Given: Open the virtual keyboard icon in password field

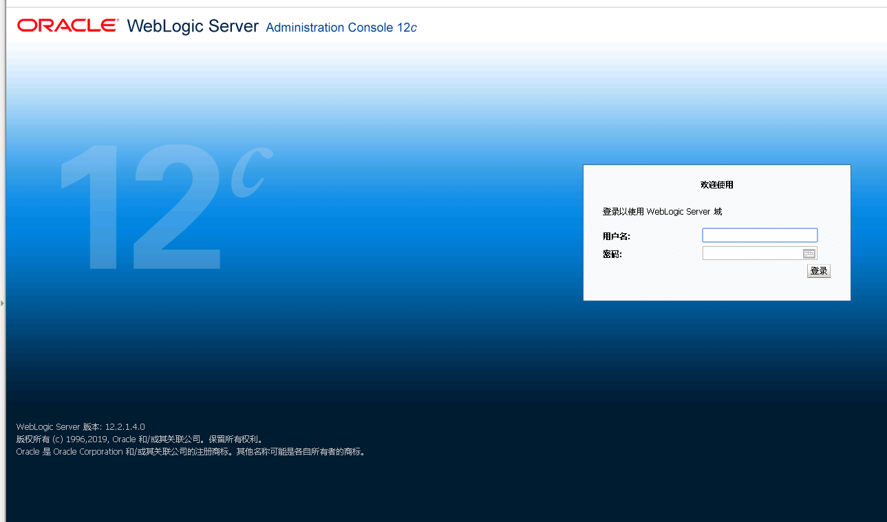Looking at the screenshot, I should tap(809, 254).
